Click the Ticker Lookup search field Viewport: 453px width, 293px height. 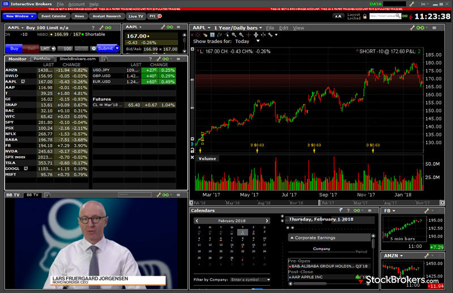coord(385,16)
